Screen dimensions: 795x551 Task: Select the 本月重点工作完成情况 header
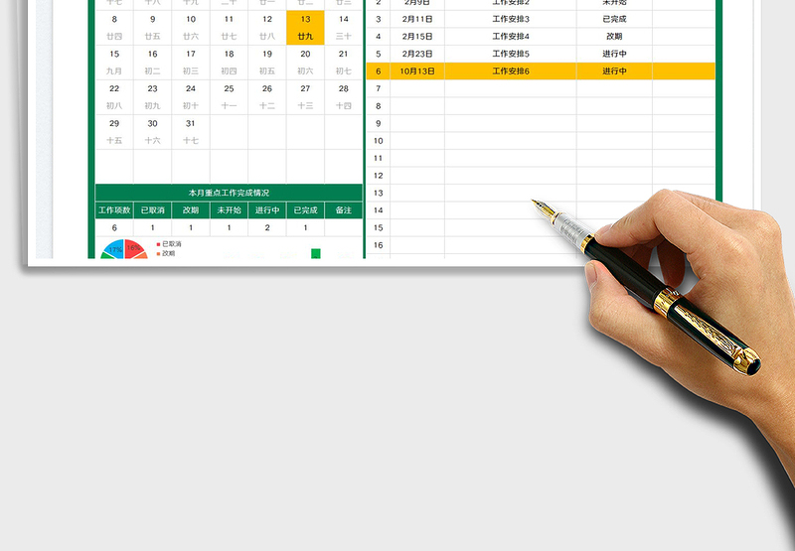(x=229, y=193)
